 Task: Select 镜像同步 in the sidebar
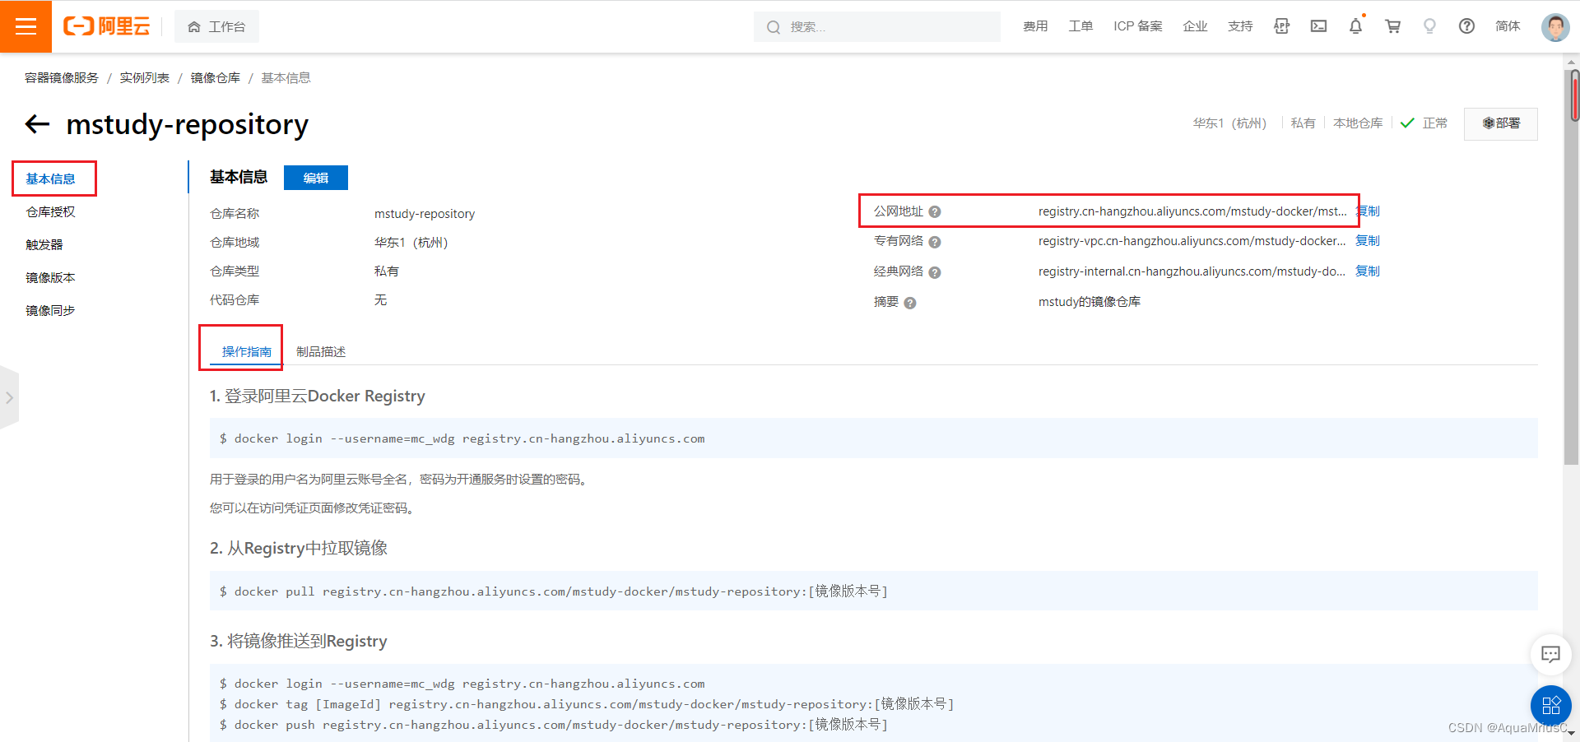coord(50,310)
